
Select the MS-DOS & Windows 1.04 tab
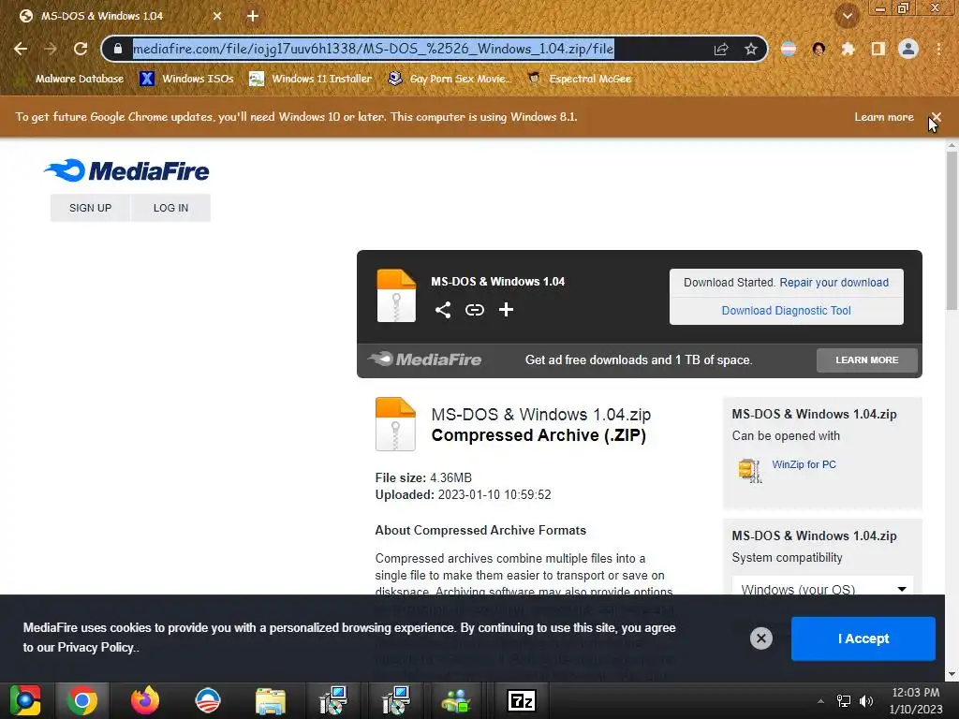pyautogui.click(x=122, y=16)
